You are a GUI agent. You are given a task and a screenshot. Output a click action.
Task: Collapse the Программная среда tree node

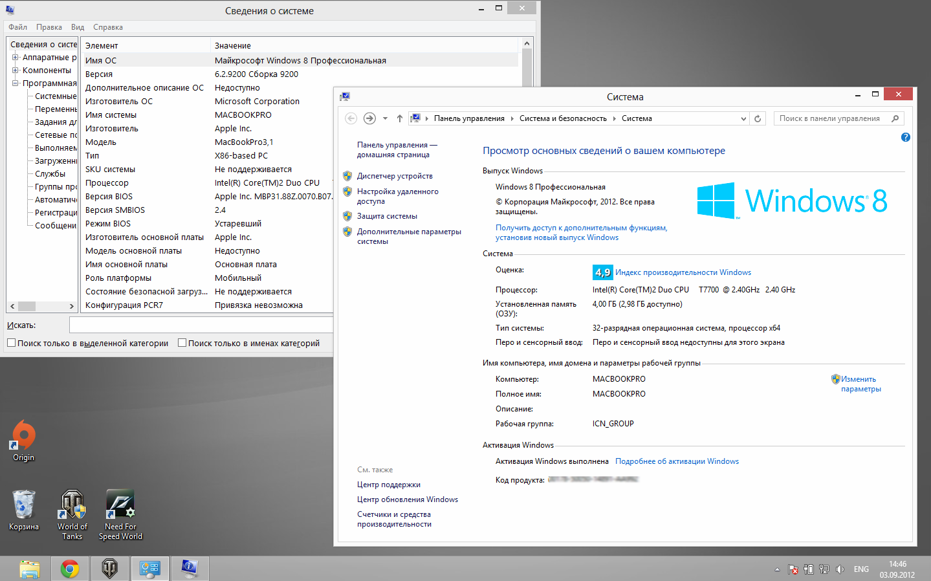pos(15,83)
